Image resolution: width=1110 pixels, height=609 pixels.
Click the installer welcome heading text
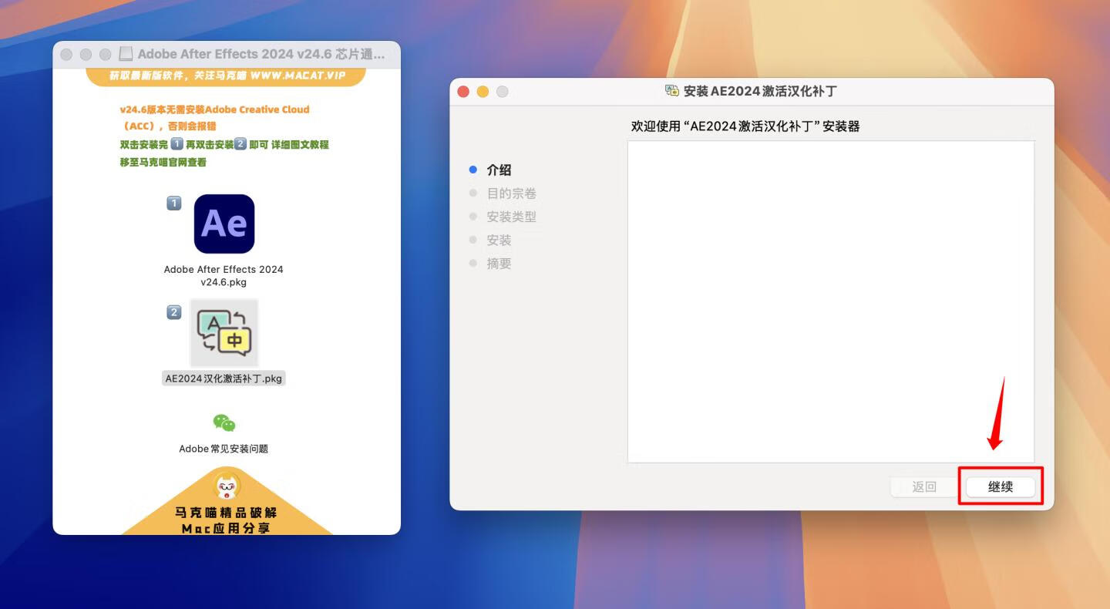pos(745,126)
